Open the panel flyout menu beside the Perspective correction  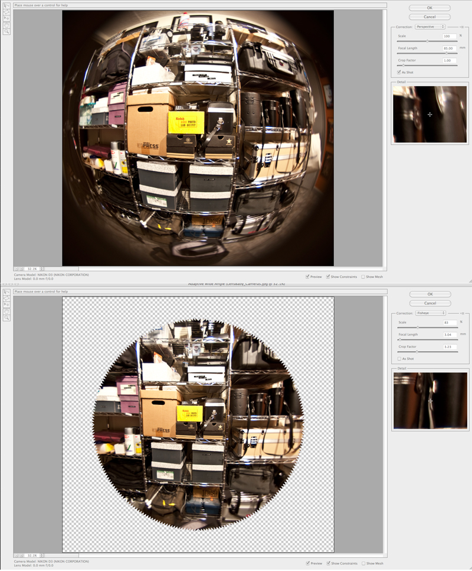[x=462, y=27]
